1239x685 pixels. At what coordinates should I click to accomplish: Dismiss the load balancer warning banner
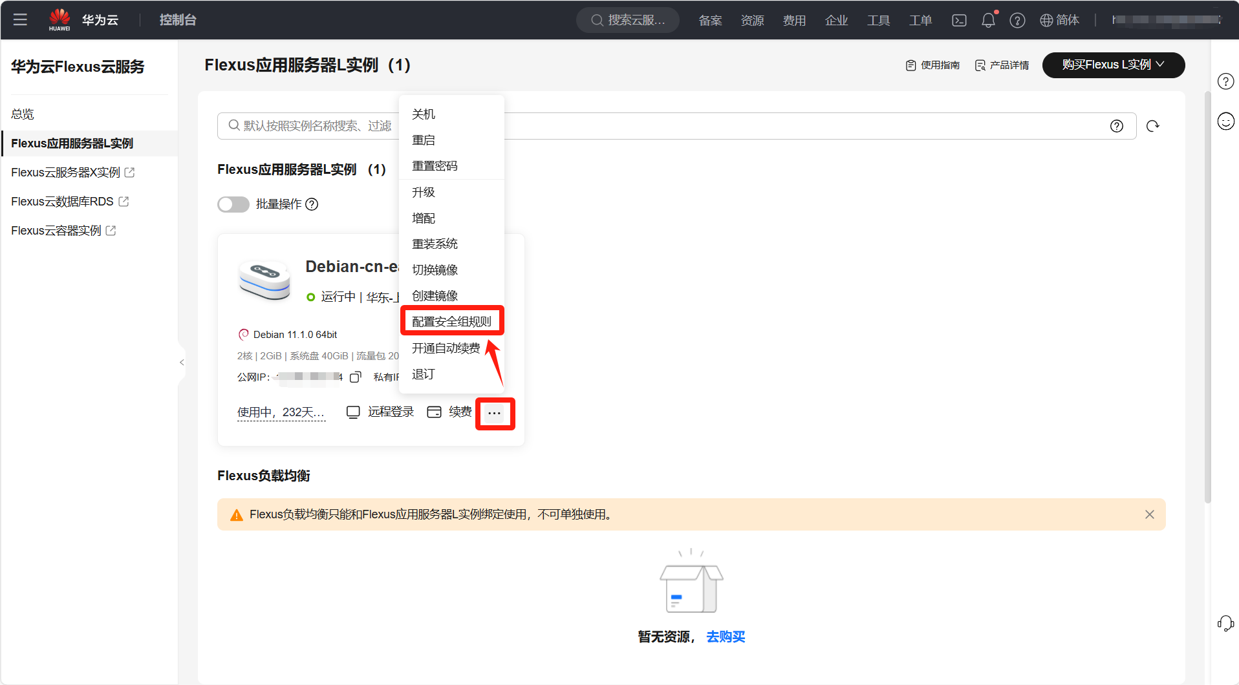click(1149, 514)
